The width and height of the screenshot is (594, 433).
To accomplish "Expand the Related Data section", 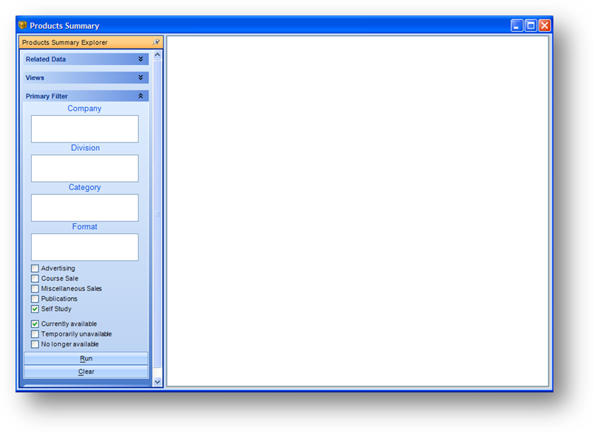I will (x=140, y=59).
